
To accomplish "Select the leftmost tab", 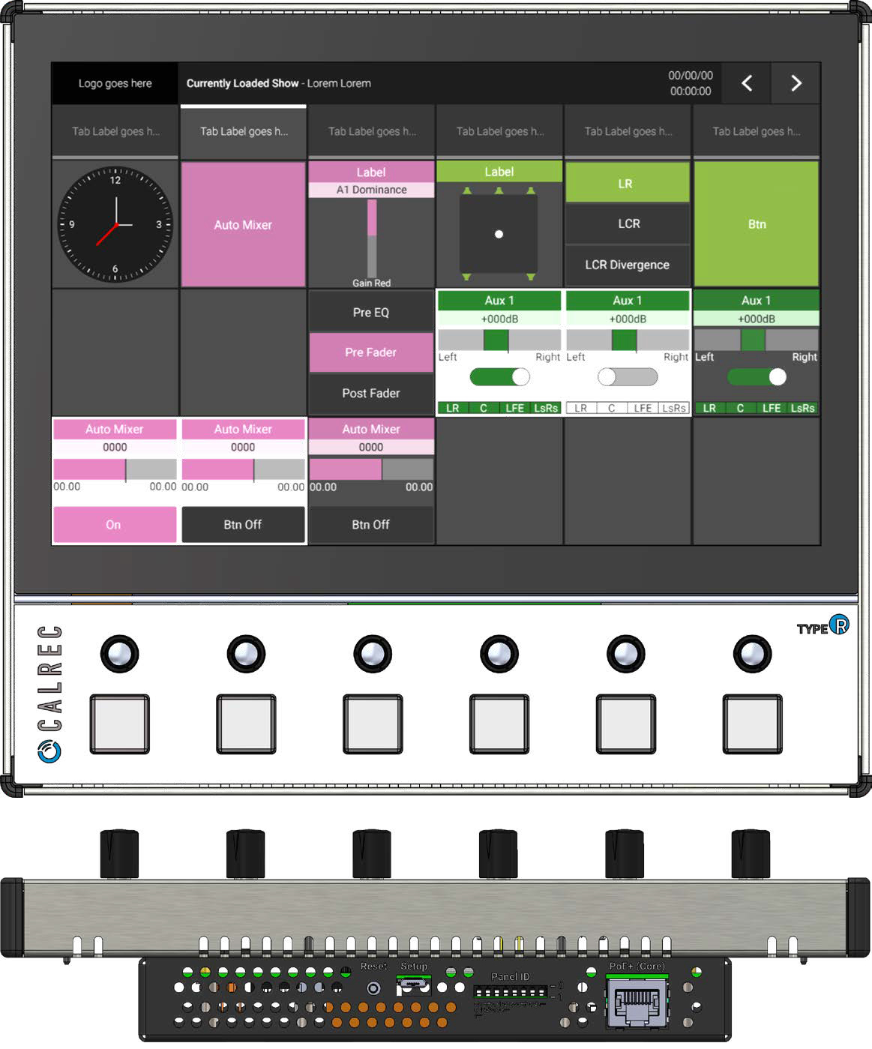I will tap(114, 131).
